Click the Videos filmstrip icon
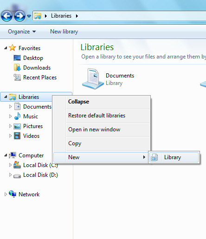Screen dimensions: 206x239 pos(17,136)
